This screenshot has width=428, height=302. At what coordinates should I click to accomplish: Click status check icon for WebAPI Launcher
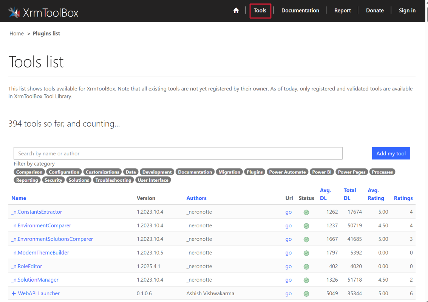click(x=306, y=294)
